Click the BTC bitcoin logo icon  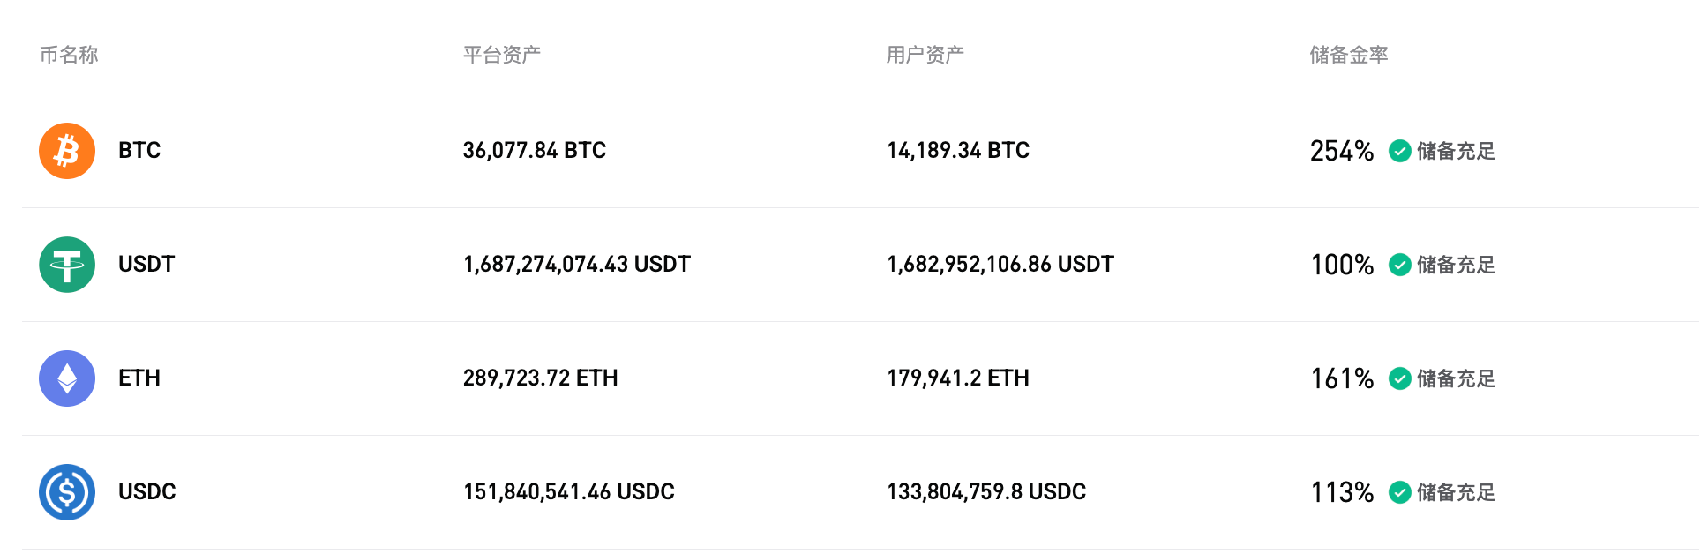tap(66, 150)
